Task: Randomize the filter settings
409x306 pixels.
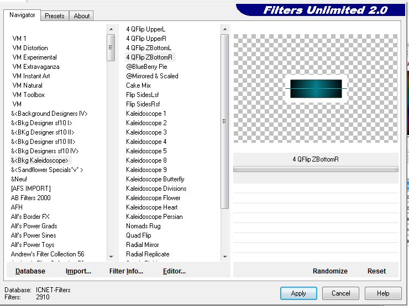Action: (x=330, y=271)
